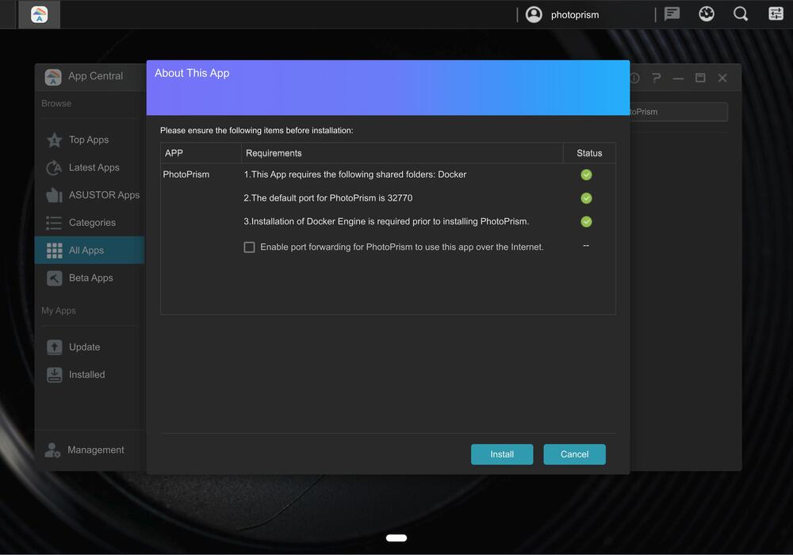The width and height of the screenshot is (793, 555).
Task: Open the task monitor settings icon
Action: click(x=776, y=13)
